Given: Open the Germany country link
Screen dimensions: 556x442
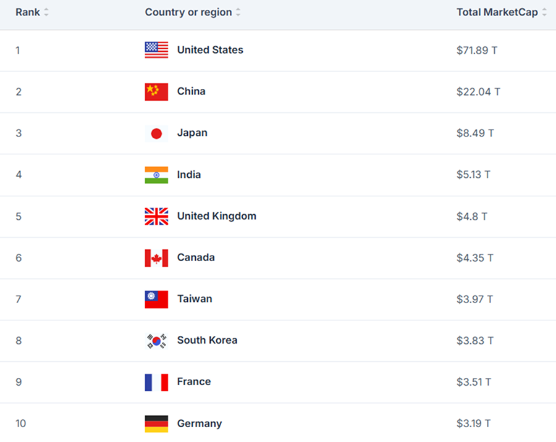Looking at the screenshot, I should pos(199,423).
